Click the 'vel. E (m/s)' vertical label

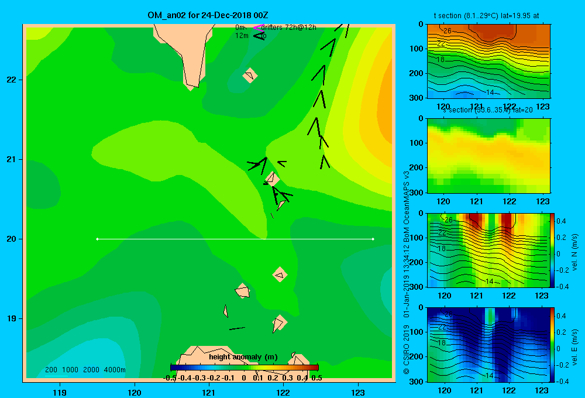point(575,347)
